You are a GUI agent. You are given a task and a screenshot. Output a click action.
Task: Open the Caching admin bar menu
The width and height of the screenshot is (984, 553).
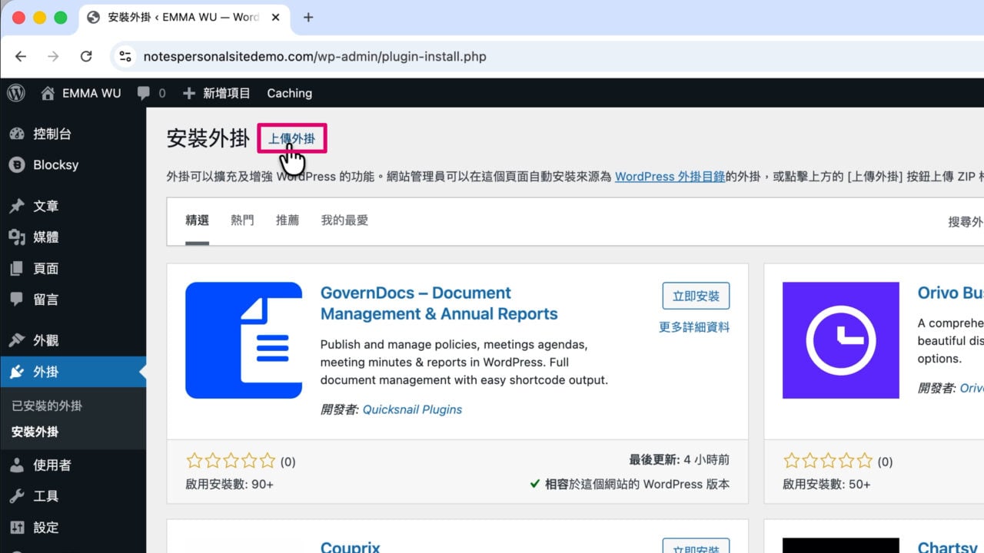289,93
